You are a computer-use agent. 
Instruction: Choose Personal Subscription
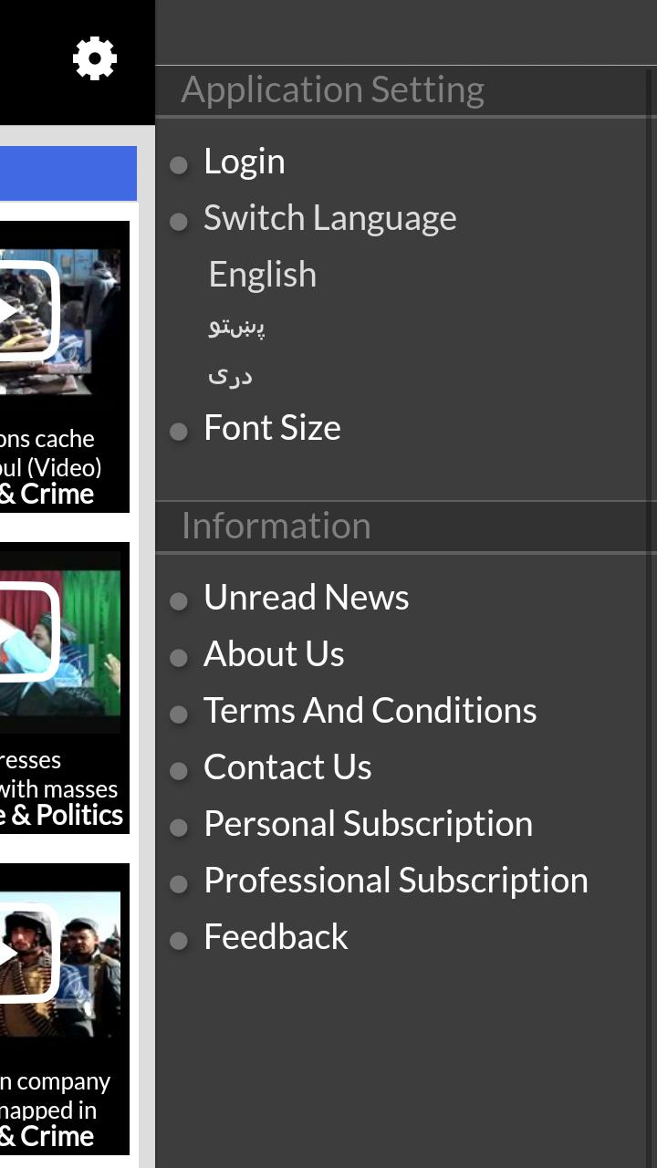368,824
